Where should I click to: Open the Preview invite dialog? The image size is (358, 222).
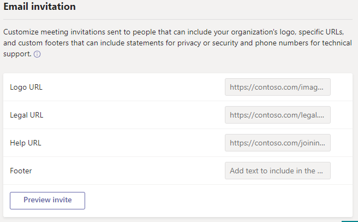[47, 201]
